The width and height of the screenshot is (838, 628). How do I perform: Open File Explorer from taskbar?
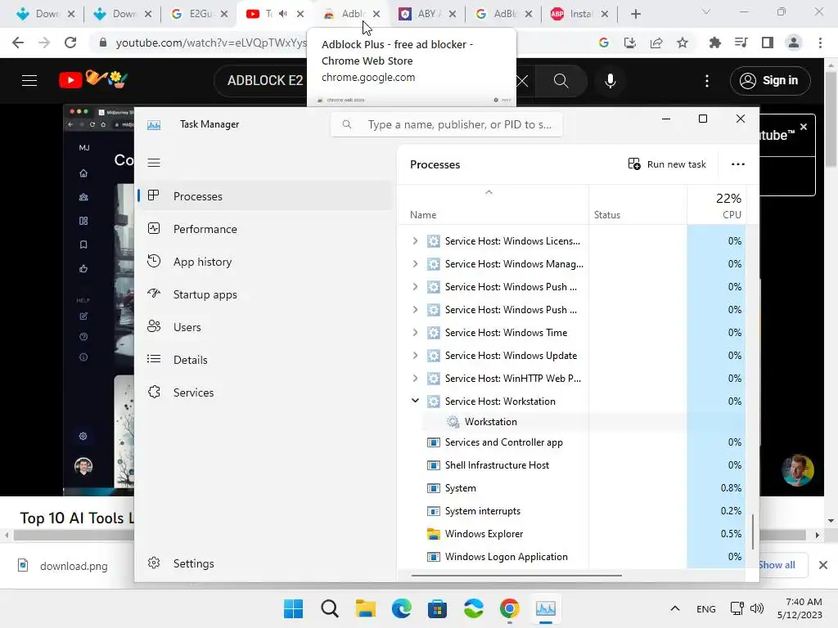pyautogui.click(x=366, y=608)
